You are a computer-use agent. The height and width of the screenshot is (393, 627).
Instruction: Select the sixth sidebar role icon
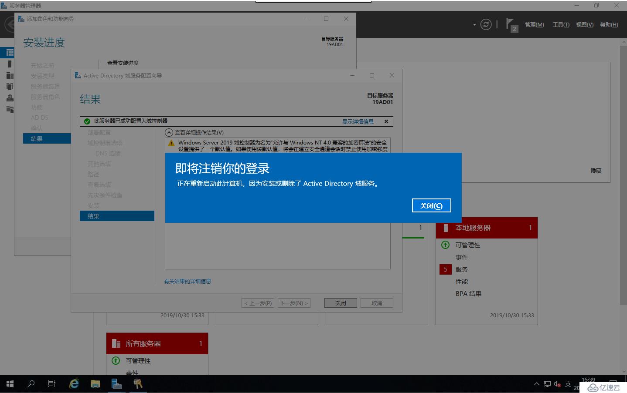[x=10, y=109]
